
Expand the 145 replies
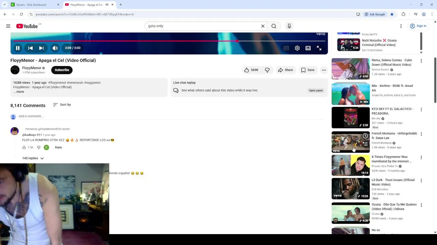(x=33, y=158)
